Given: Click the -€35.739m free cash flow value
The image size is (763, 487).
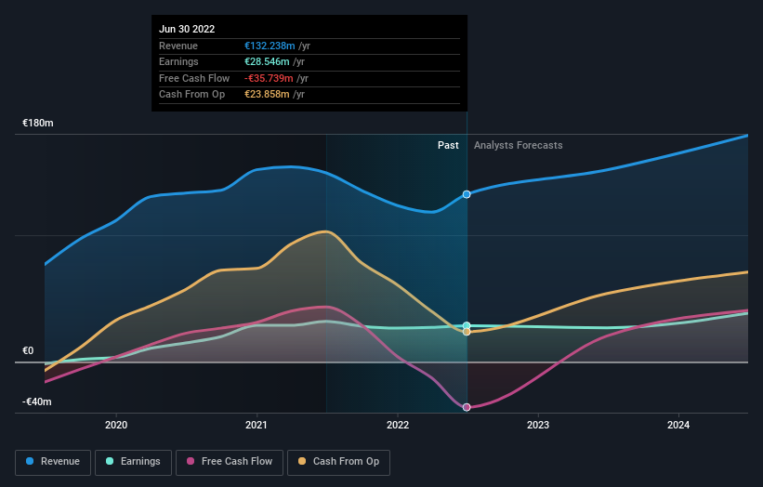Looking at the screenshot, I should [269, 78].
